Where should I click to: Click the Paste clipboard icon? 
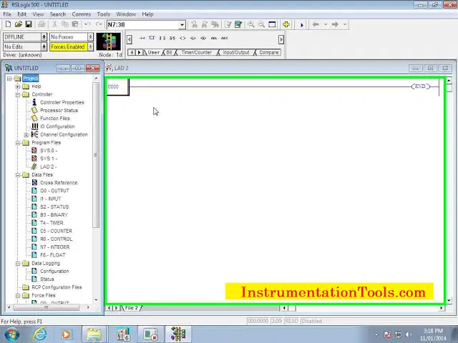[x=75, y=24]
